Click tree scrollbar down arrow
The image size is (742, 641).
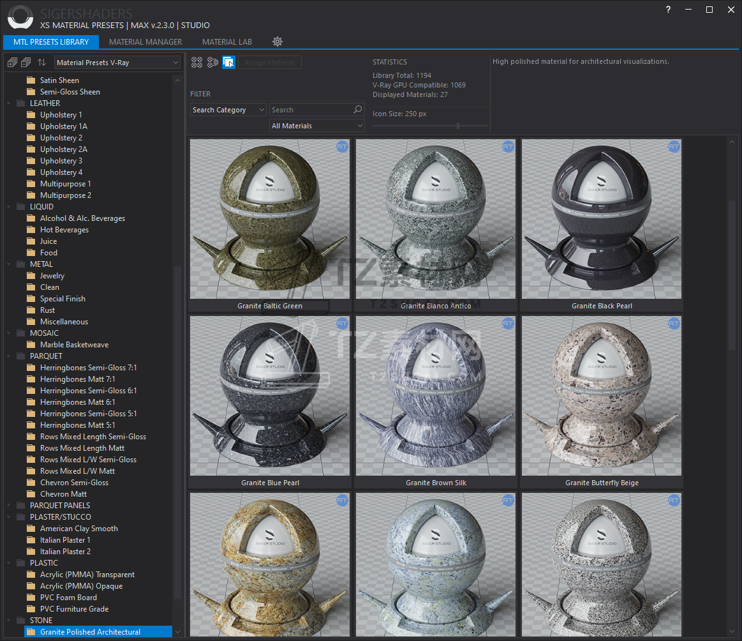(x=177, y=632)
